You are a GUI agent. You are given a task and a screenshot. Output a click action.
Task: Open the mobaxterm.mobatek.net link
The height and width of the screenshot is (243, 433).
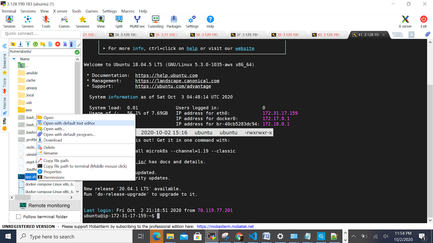coord(225,227)
